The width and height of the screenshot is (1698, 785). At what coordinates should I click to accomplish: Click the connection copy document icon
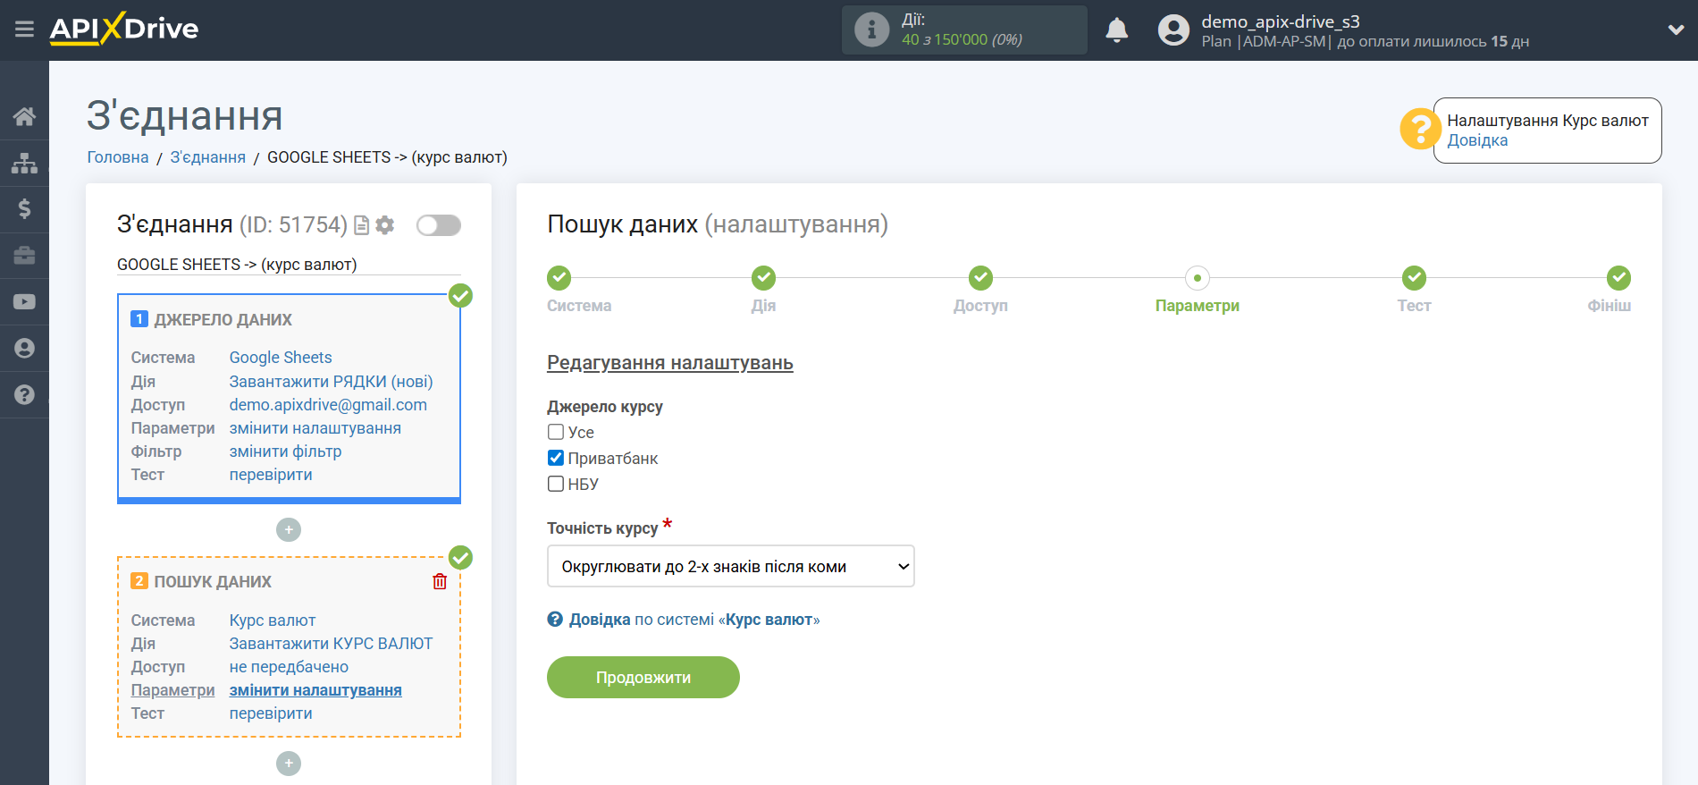362,225
